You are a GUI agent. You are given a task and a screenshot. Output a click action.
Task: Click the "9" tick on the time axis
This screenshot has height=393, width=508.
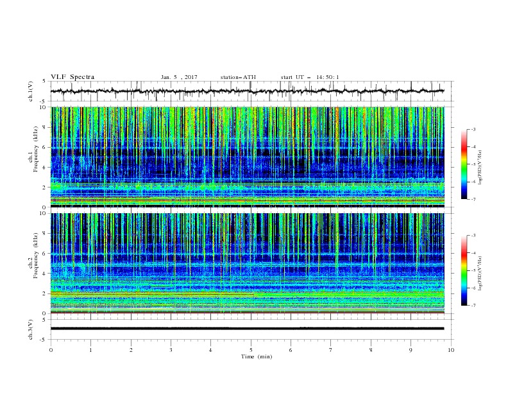(x=411, y=350)
